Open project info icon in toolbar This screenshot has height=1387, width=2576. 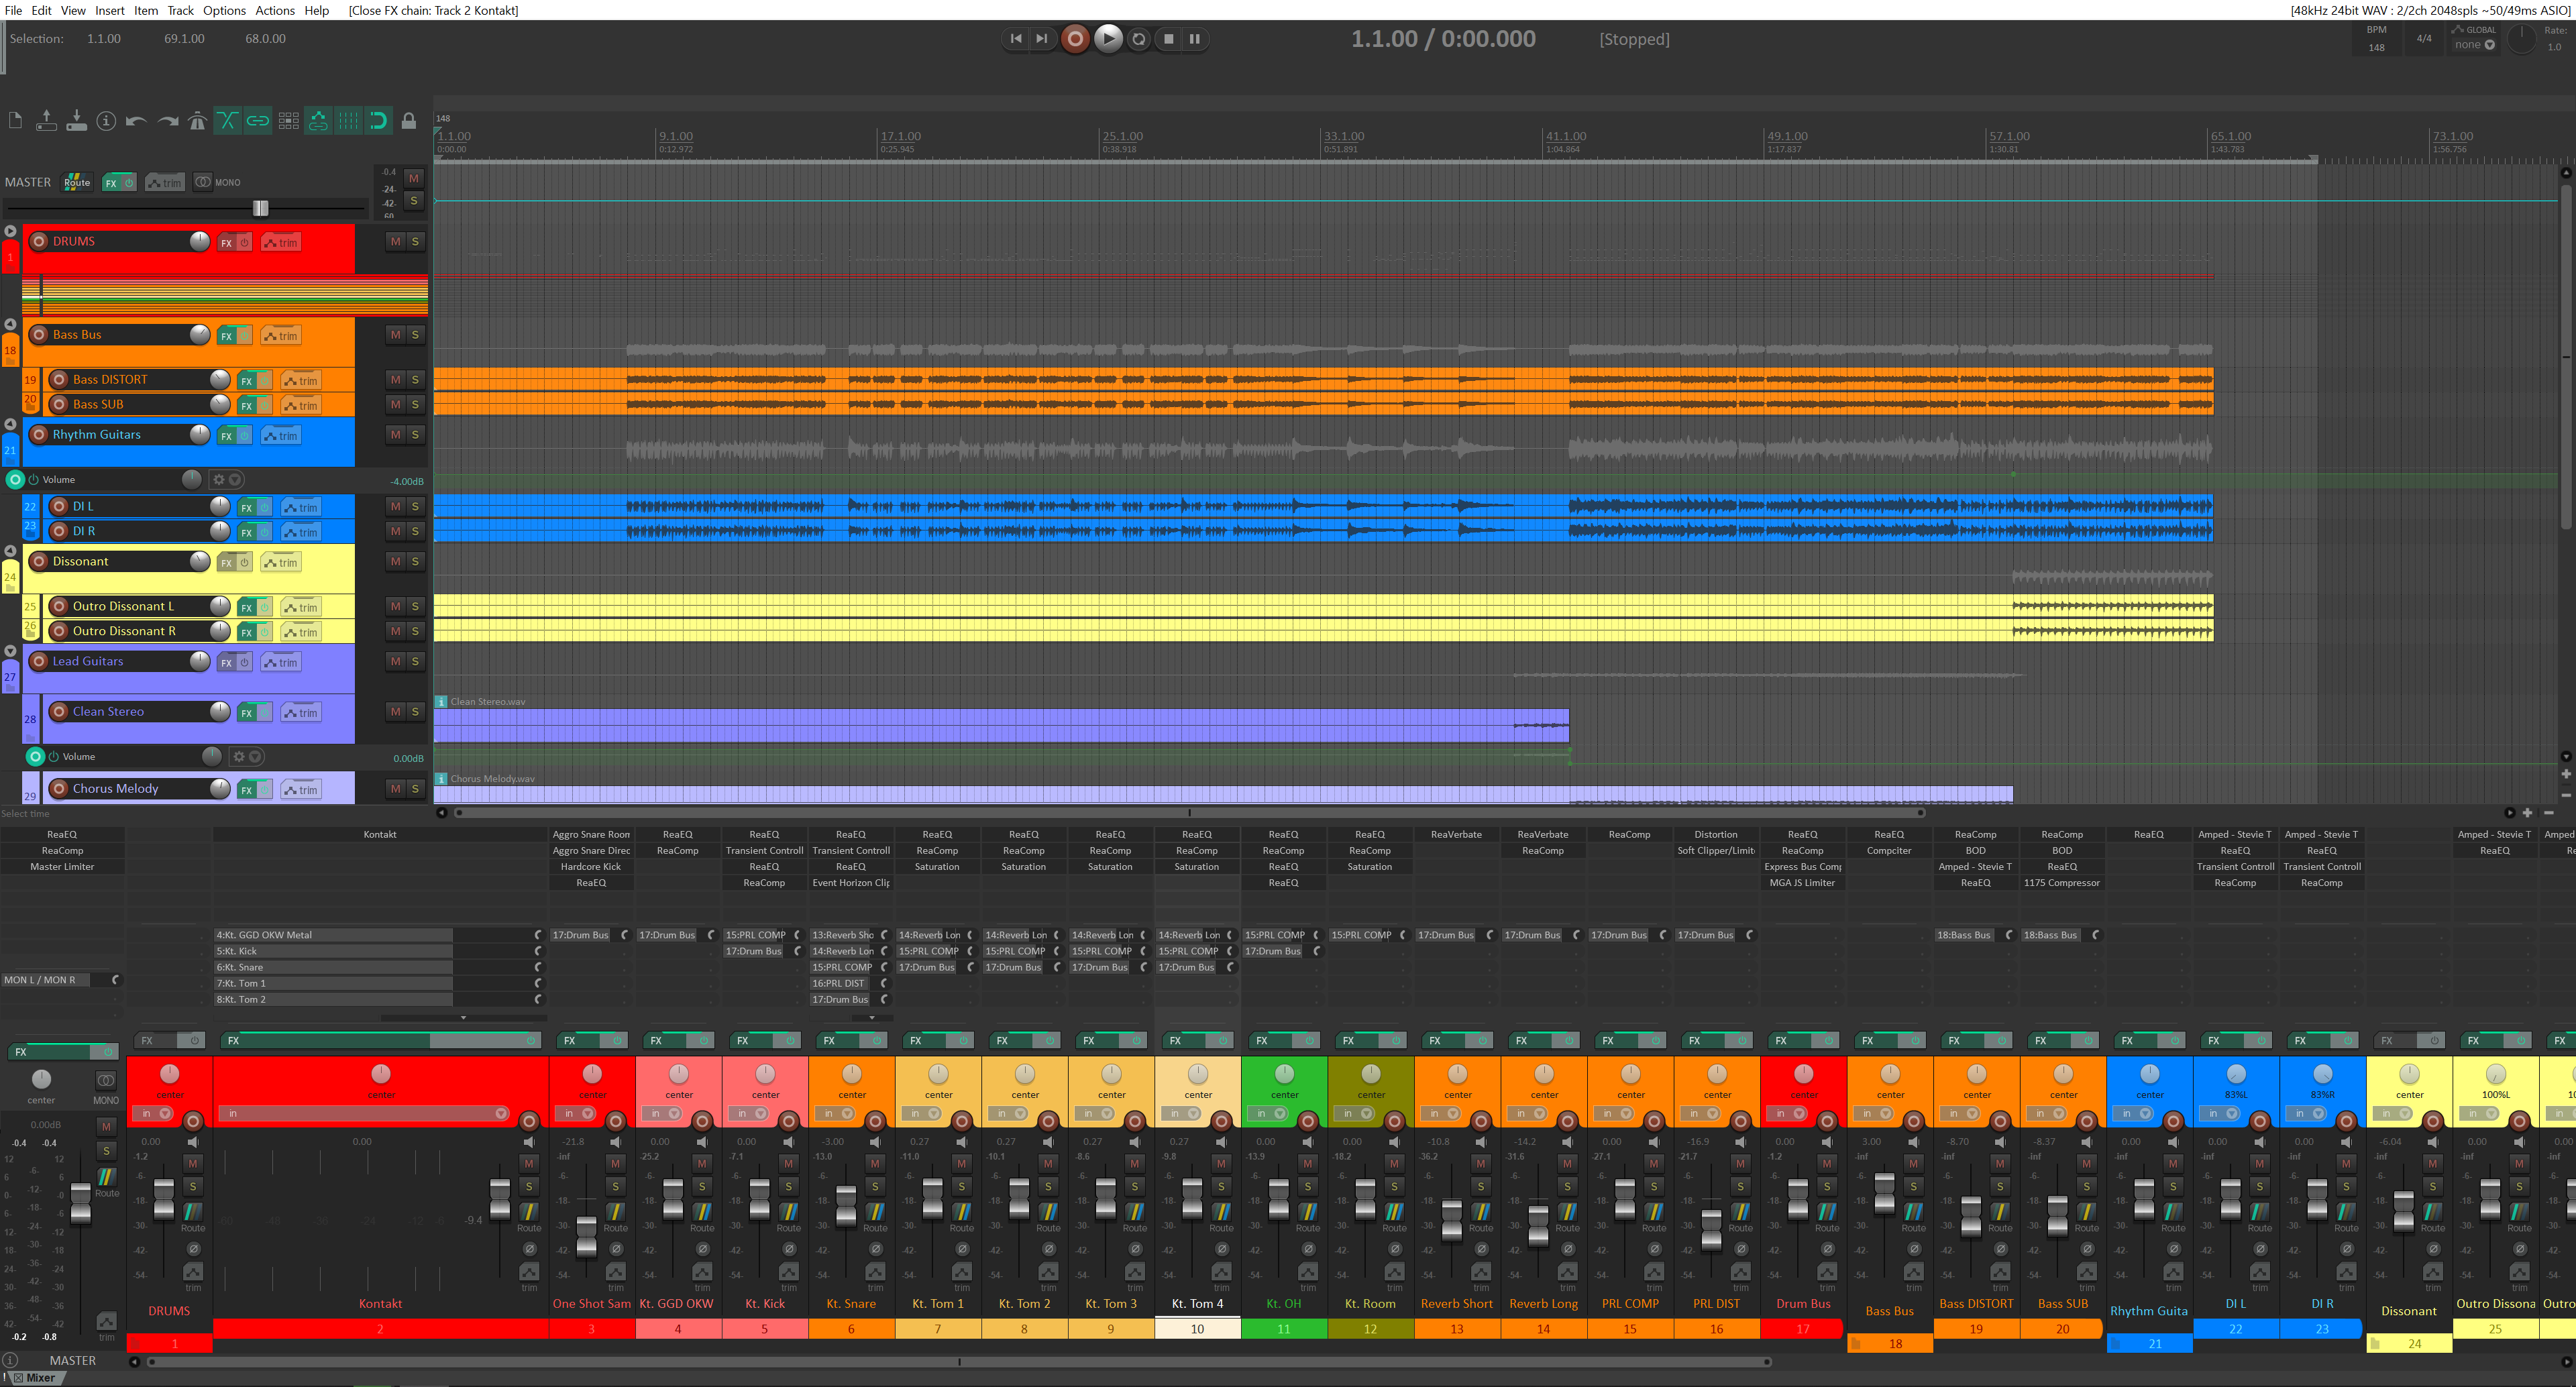pyautogui.click(x=106, y=121)
